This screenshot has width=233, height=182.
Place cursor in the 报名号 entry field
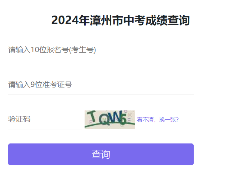(101, 50)
